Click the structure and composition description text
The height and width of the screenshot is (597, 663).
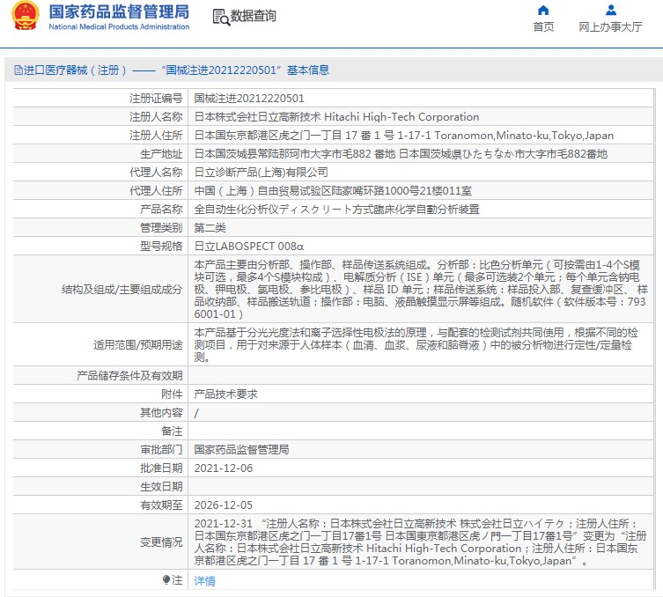(421, 289)
